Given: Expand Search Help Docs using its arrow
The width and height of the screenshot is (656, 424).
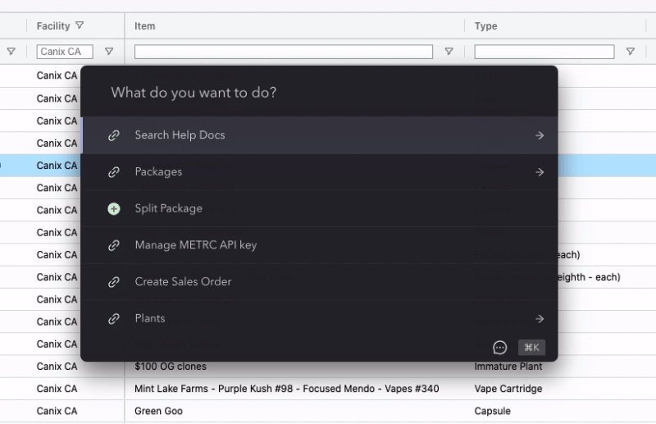Looking at the screenshot, I should (x=540, y=135).
